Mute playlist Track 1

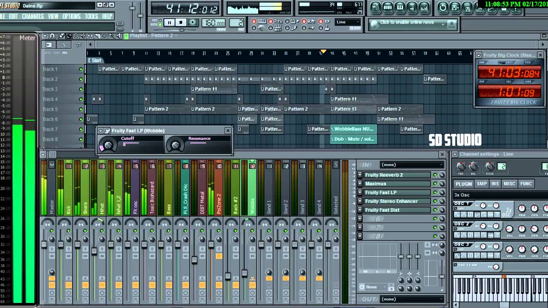80,69
